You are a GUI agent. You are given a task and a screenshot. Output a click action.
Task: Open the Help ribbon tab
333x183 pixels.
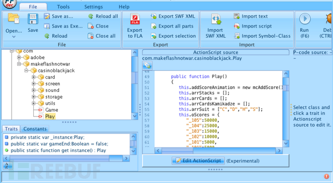(124, 7)
